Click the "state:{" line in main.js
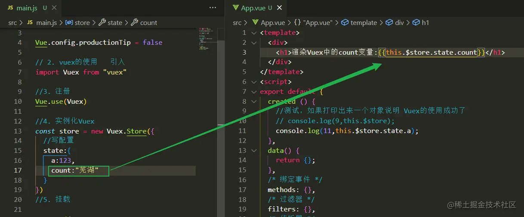Viewport: 524px width, 217px height. point(57,151)
